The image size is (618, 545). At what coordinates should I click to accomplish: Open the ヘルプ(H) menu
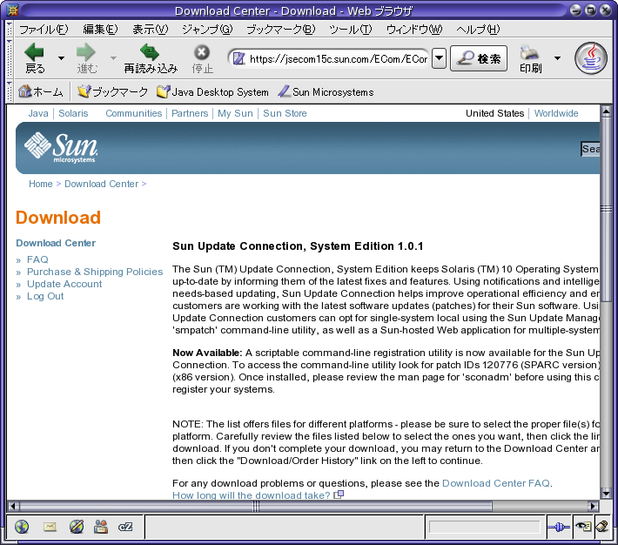478,30
